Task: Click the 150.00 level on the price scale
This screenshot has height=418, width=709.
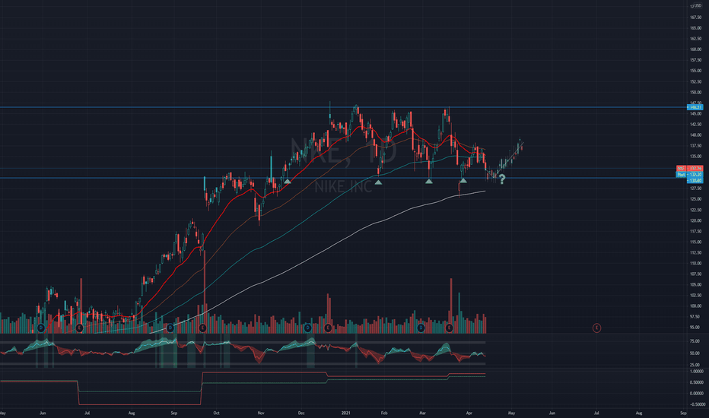Action: [x=695, y=92]
